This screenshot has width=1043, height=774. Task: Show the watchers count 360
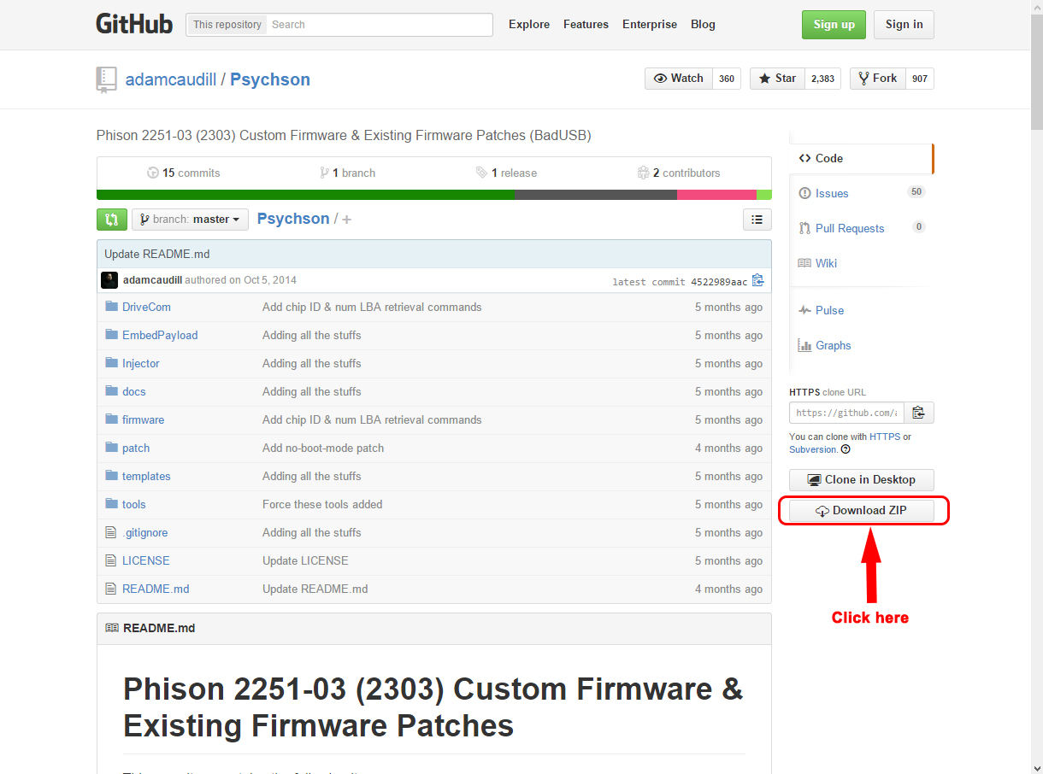[727, 79]
